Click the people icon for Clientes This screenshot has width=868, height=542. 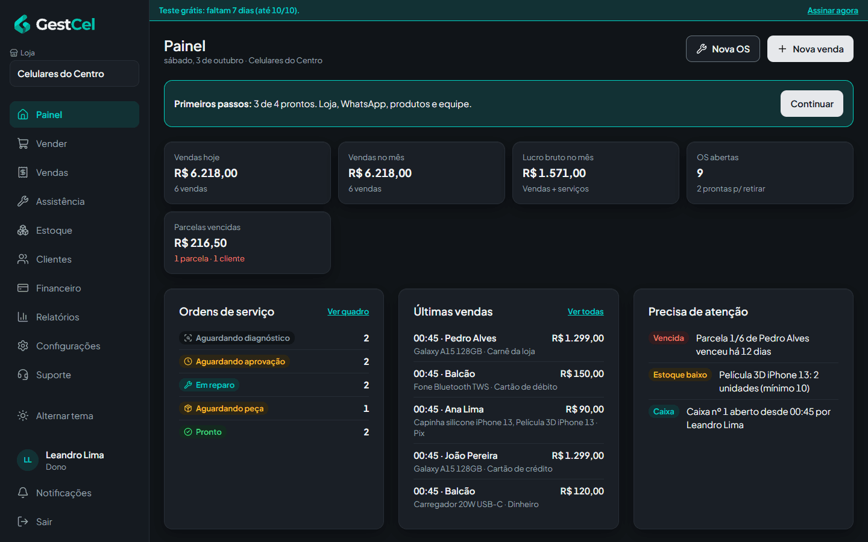[23, 259]
